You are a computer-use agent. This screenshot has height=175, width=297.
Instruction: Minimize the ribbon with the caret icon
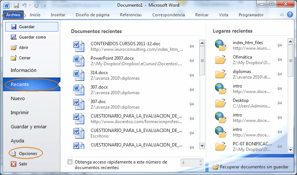point(282,15)
